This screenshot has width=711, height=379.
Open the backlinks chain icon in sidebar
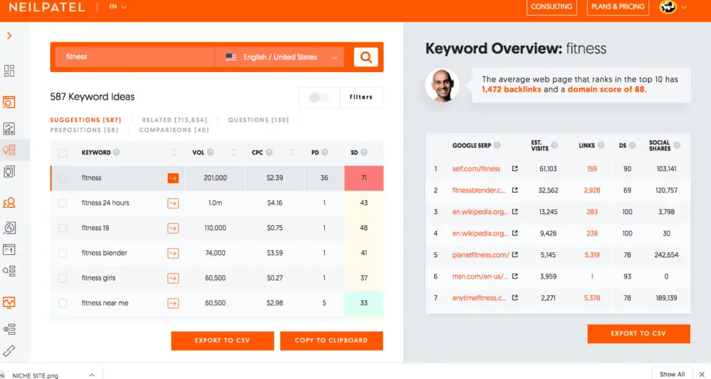pos(9,351)
